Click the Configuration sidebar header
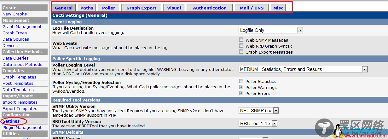The height and width of the screenshot is (139, 388). pos(24,115)
